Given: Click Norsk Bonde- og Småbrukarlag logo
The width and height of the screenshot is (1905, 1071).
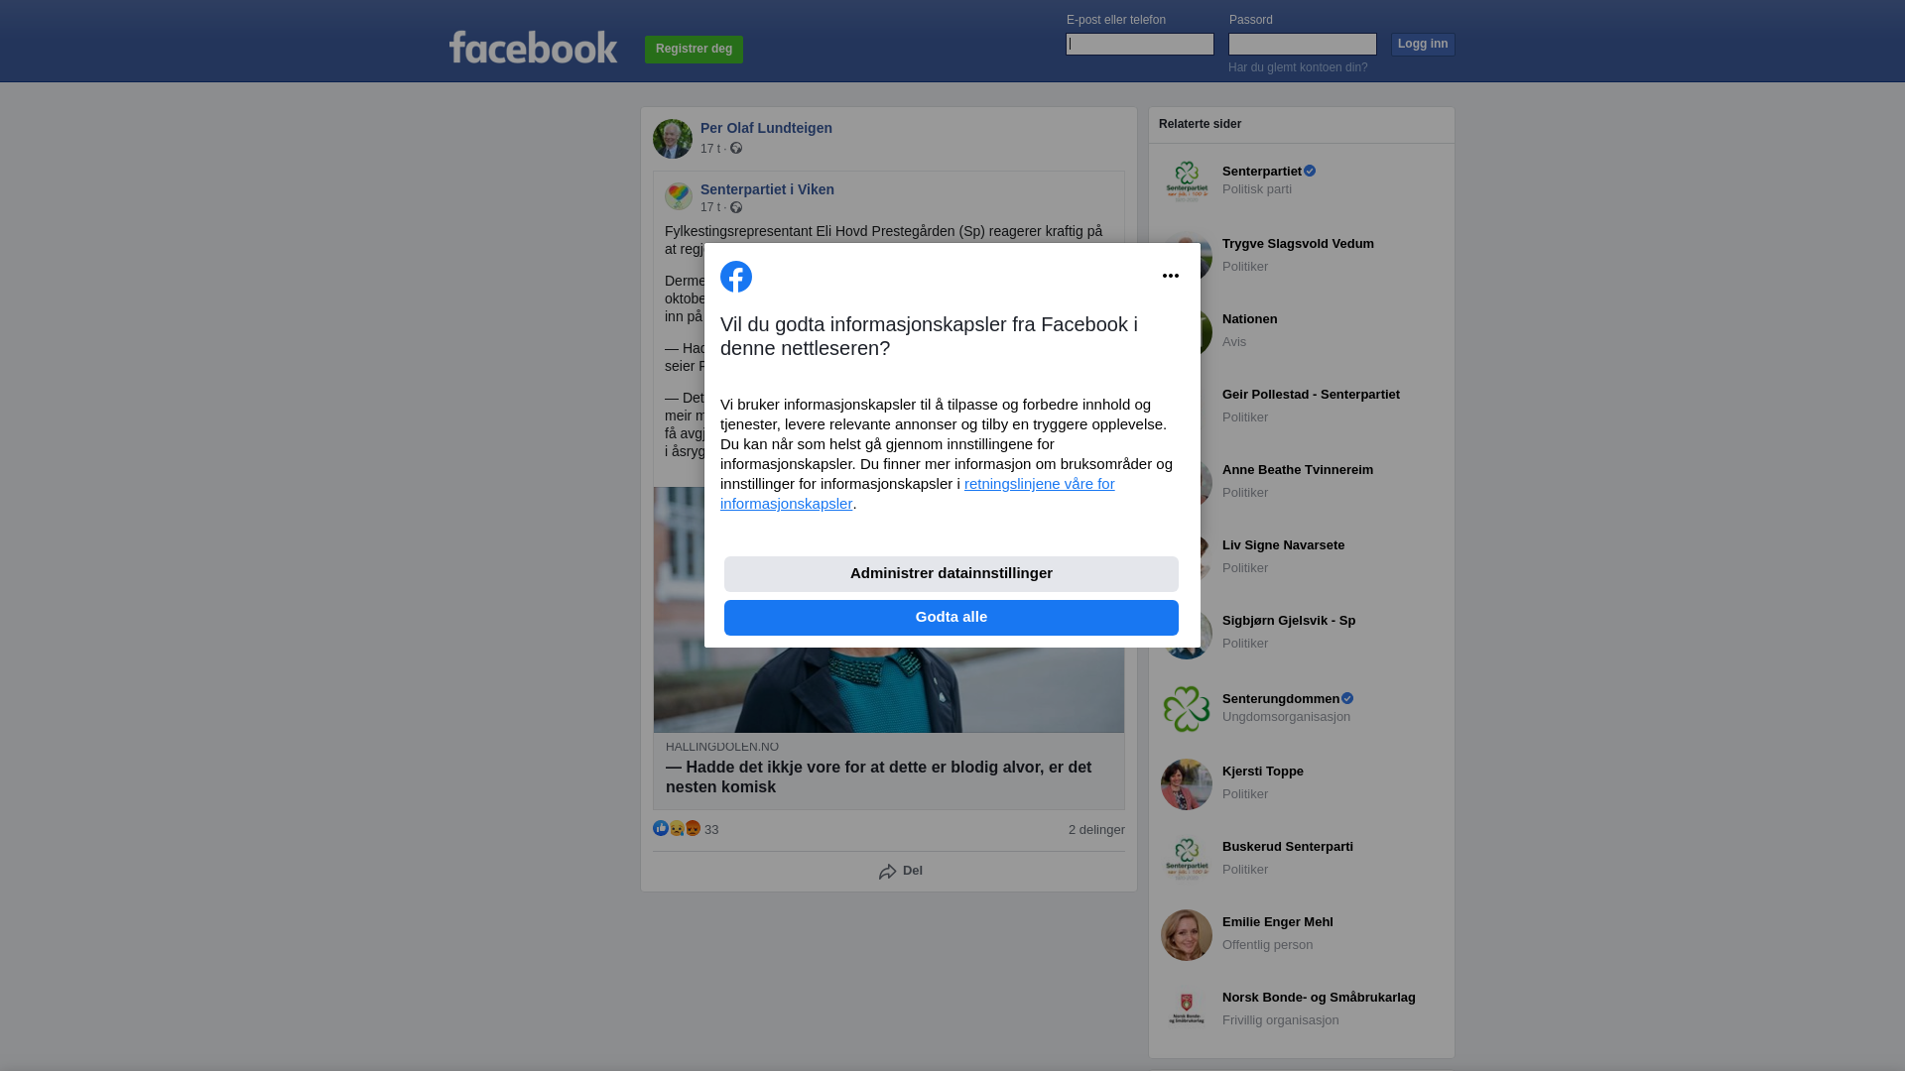Looking at the screenshot, I should coord(1187,1011).
